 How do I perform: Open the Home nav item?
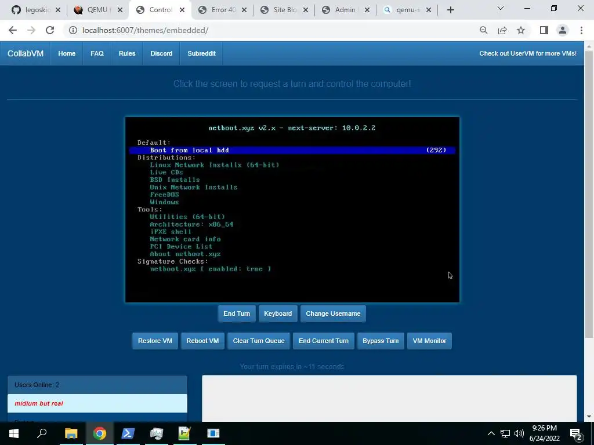(x=67, y=53)
